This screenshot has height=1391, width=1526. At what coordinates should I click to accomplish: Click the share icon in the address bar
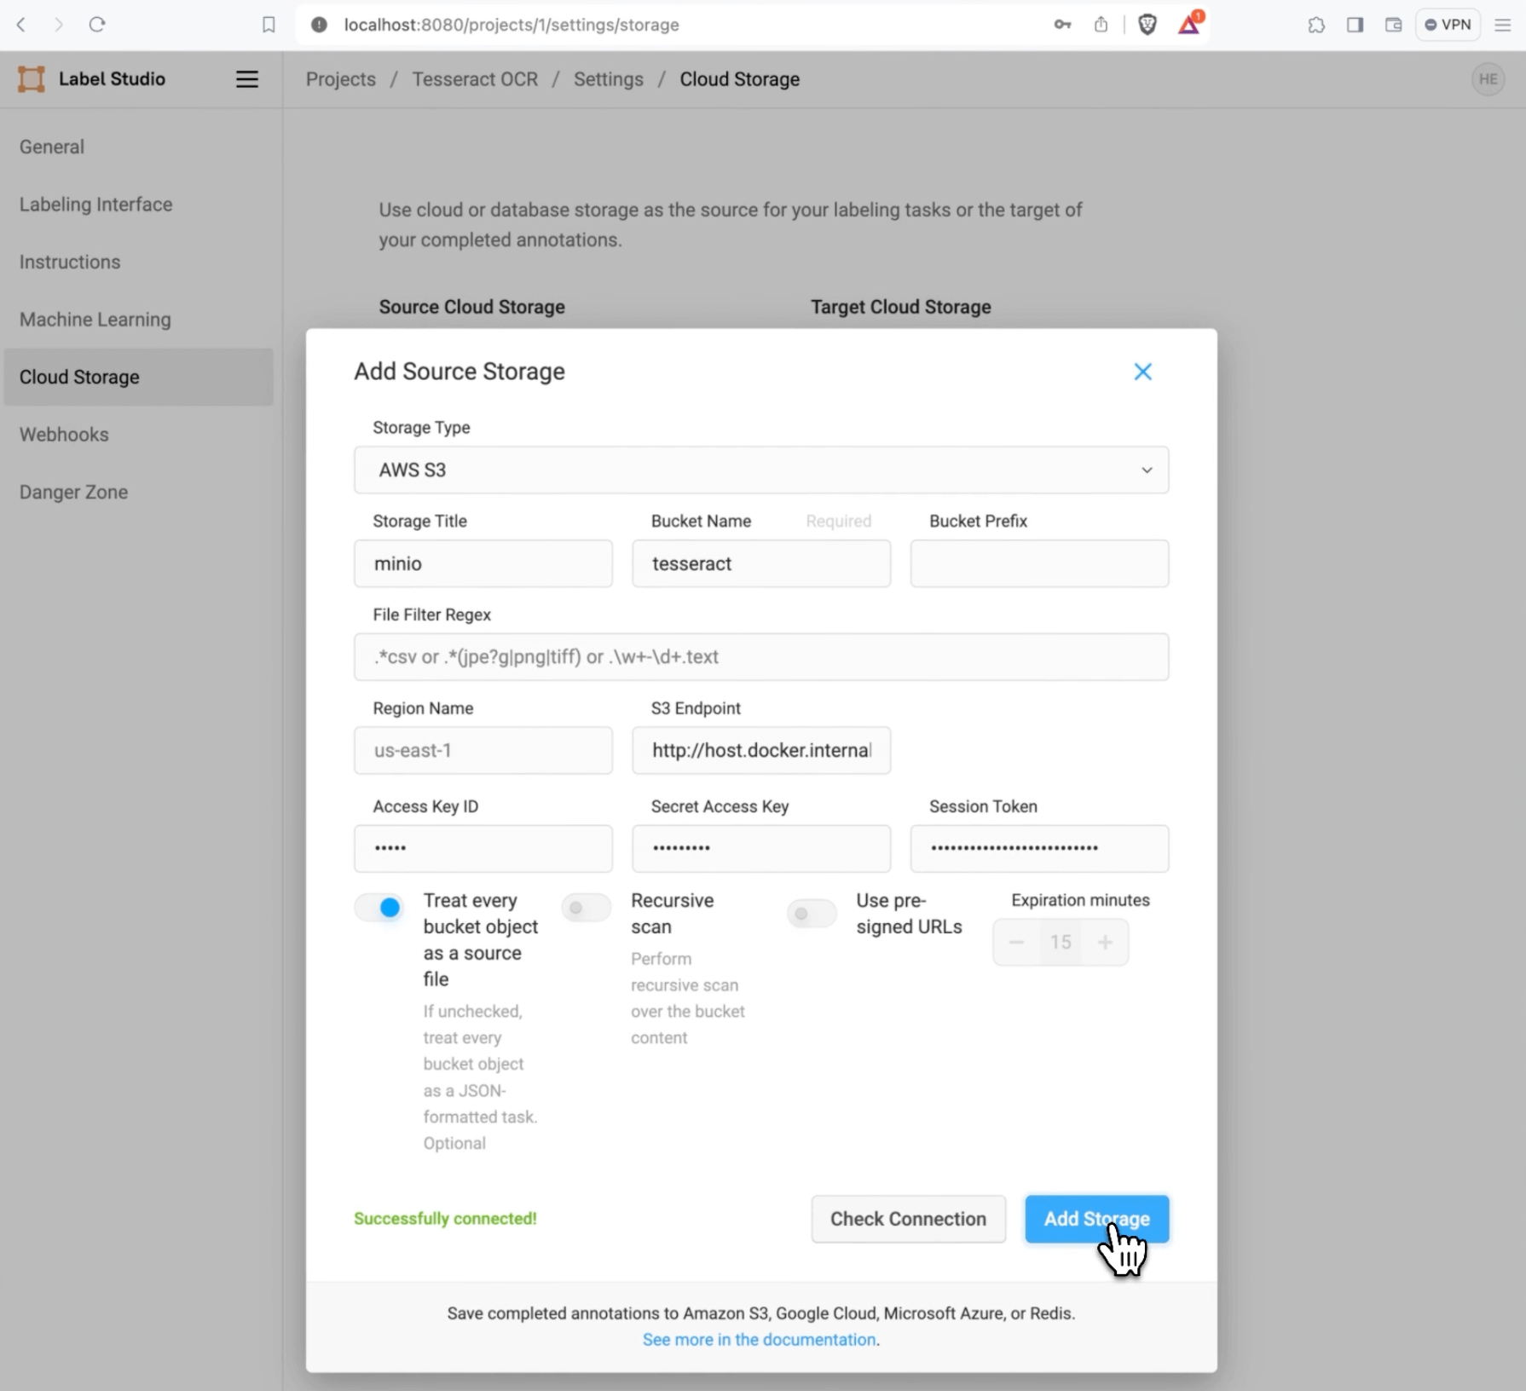1101,25
